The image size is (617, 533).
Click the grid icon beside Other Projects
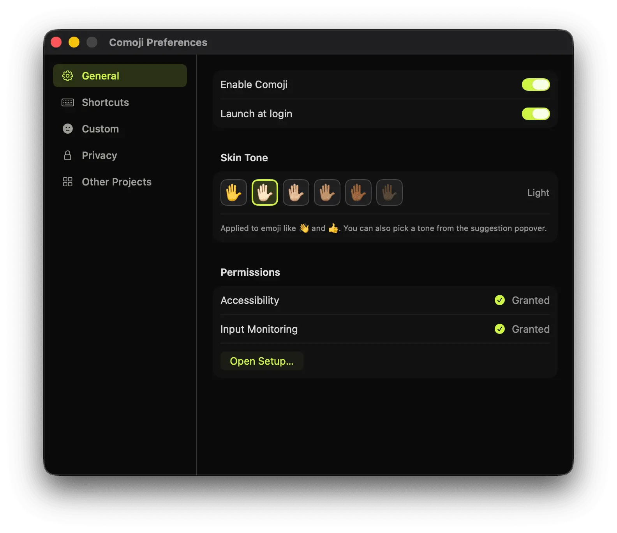[x=68, y=182]
